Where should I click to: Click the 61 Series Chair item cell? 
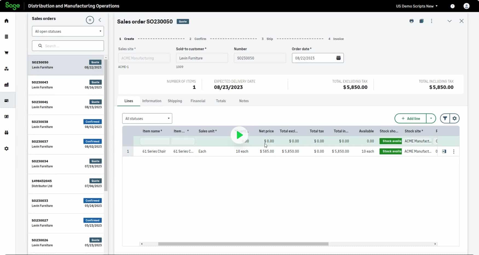154,151
